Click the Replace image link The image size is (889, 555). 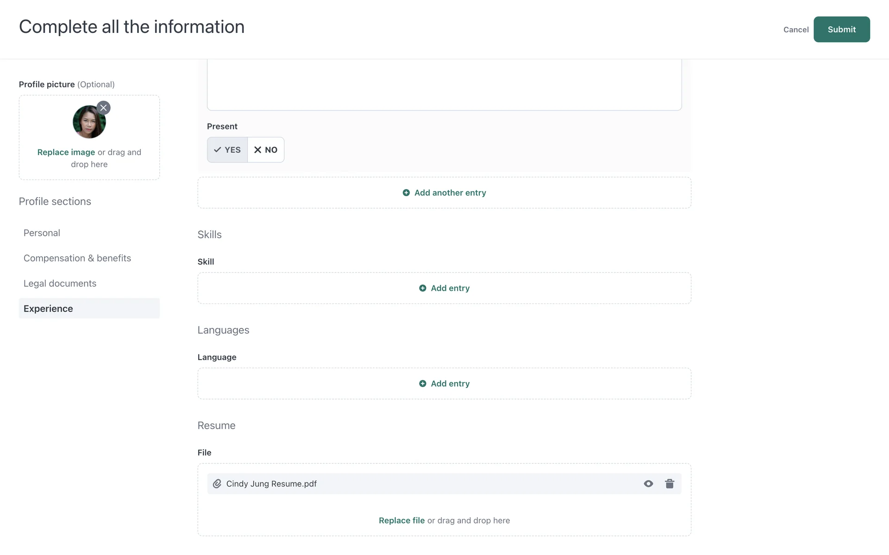coord(66,152)
